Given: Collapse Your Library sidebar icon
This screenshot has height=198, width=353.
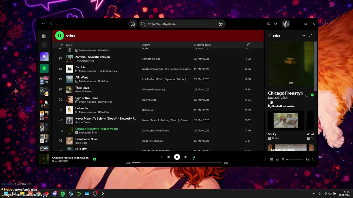Looking at the screenshot, I should tap(44, 36).
